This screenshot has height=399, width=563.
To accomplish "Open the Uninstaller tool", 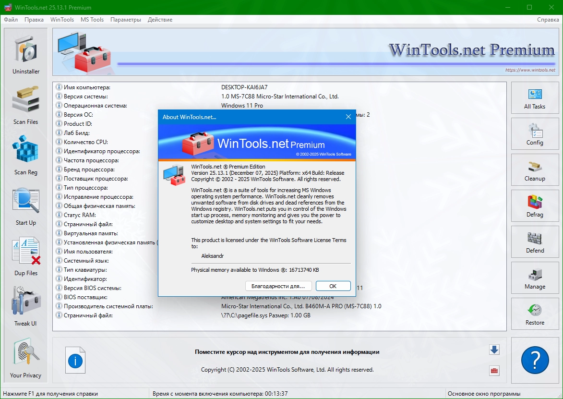I will [26, 55].
